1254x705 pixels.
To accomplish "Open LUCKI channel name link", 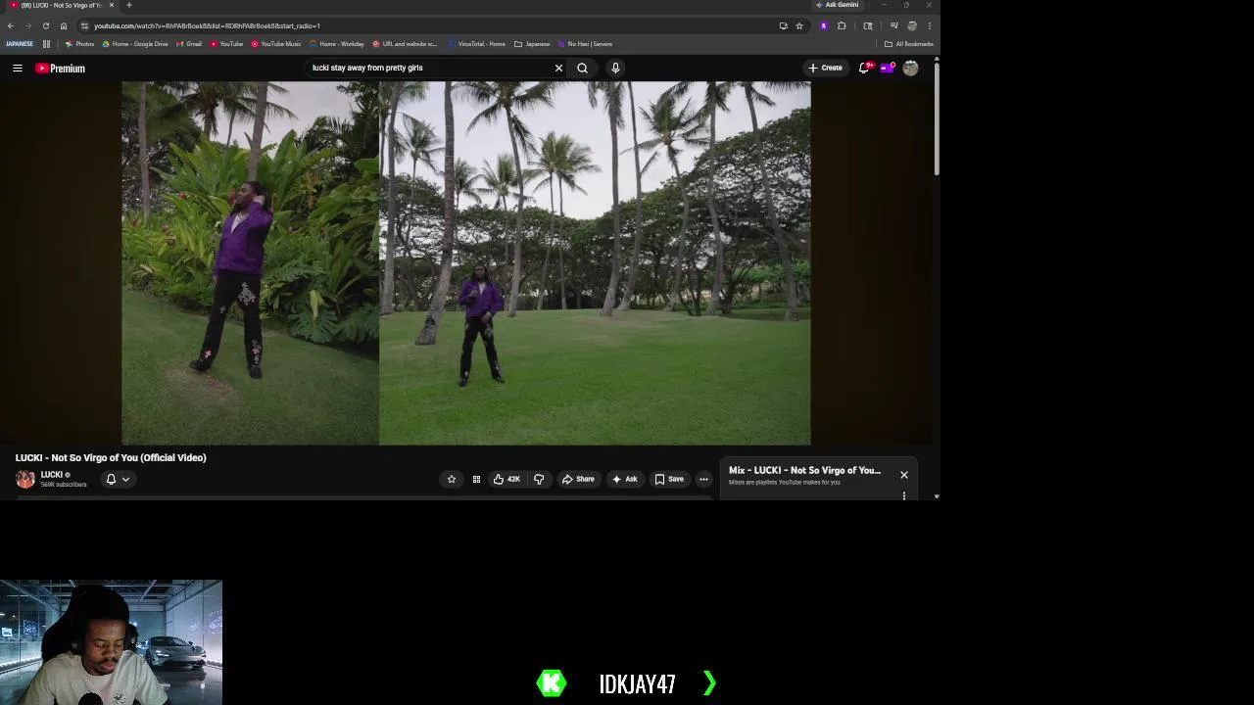I will coord(52,475).
